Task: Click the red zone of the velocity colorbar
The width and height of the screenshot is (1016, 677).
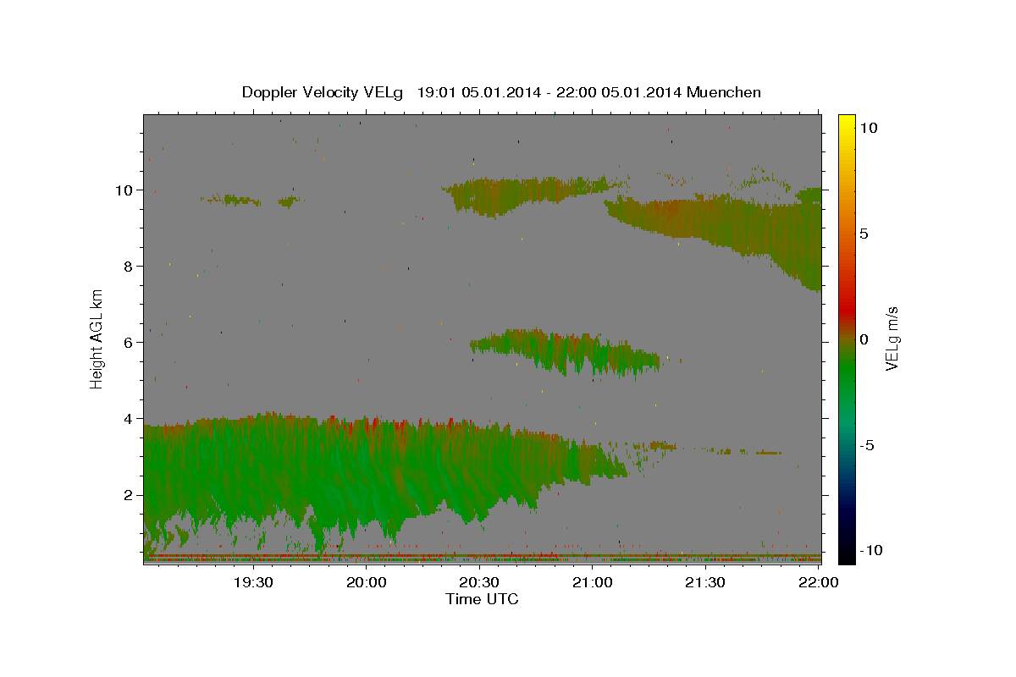Action: 847,310
